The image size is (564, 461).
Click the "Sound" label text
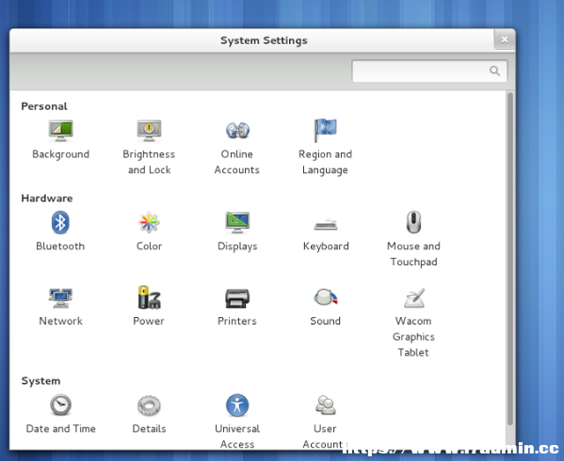click(325, 321)
